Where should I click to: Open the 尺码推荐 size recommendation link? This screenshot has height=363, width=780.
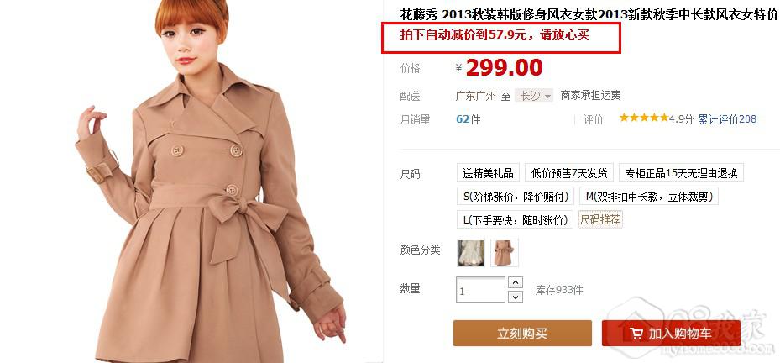tap(600, 219)
